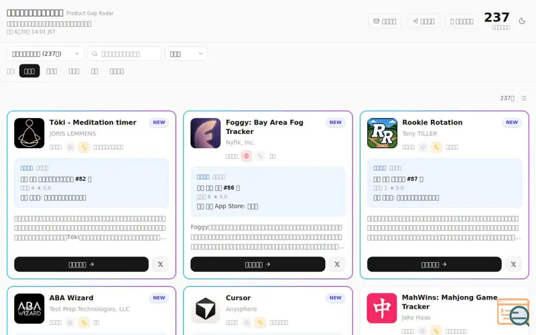
Task: Switch to list view using the lines icon
Action: pos(524,98)
